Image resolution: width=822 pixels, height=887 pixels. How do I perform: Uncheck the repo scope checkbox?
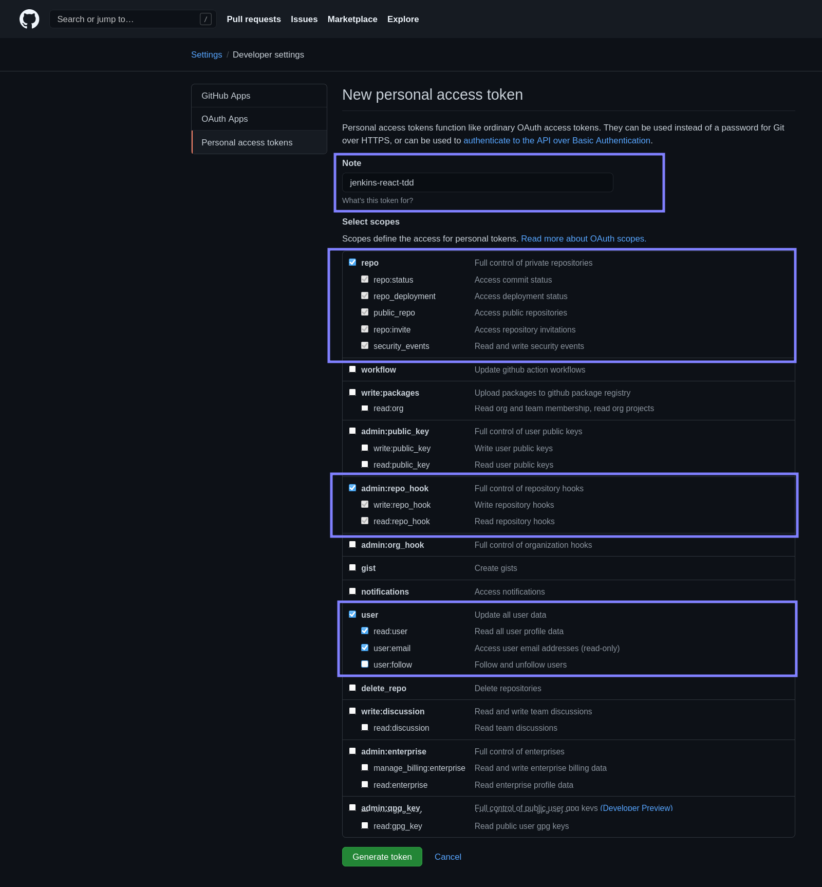[352, 263]
